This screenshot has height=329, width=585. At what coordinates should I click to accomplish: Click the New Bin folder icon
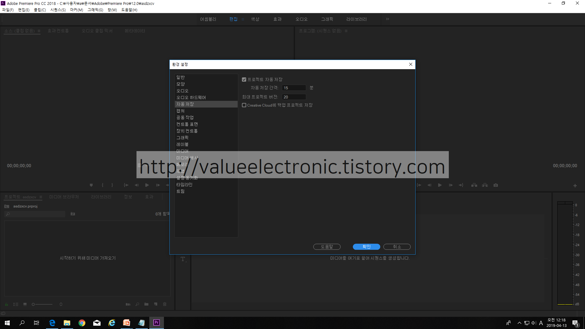click(146, 304)
